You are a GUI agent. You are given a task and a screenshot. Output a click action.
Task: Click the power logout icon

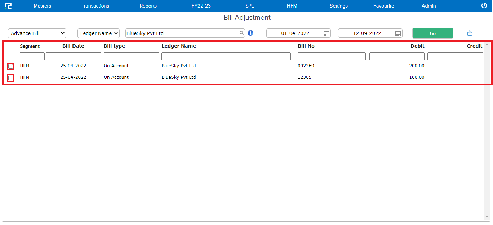click(484, 6)
